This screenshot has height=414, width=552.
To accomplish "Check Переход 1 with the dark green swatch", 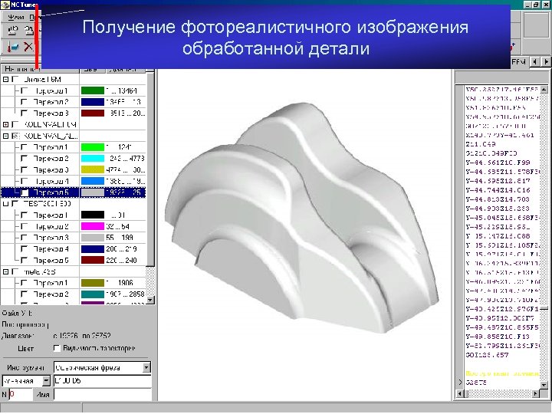I will click(24, 90).
